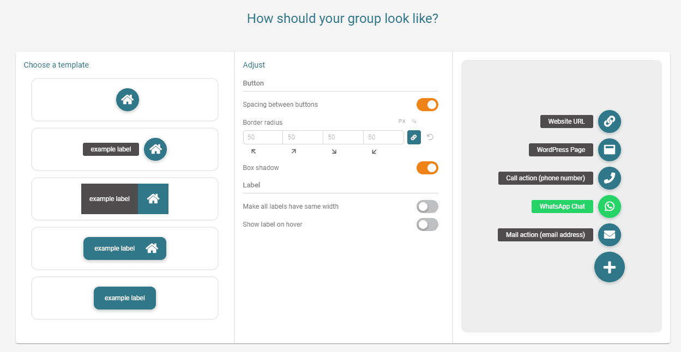This screenshot has width=681, height=352.
Task: Click the link icon to lock border radius values
Action: [x=414, y=137]
